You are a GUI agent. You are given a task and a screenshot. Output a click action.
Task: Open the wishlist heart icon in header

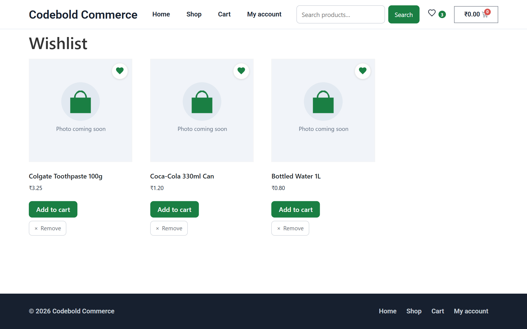(x=432, y=13)
